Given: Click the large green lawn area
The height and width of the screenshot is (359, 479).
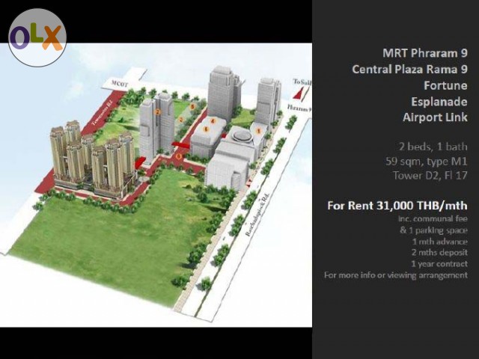Looking at the screenshot, I should click(120, 239).
